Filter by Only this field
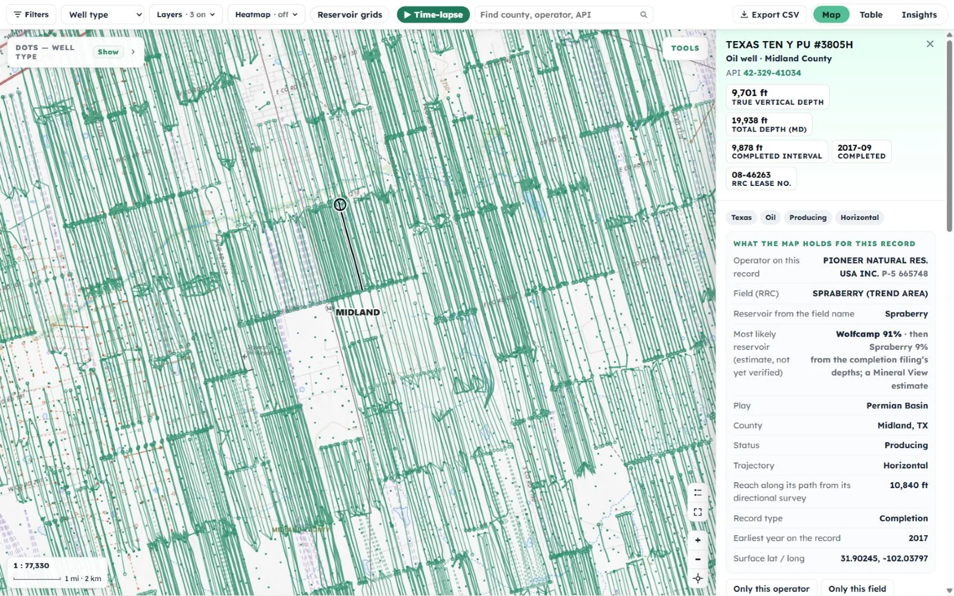The image size is (954, 596). (x=857, y=588)
